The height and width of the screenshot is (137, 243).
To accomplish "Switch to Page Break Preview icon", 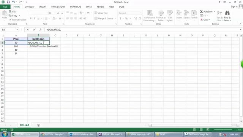I will click(x=208, y=129).
